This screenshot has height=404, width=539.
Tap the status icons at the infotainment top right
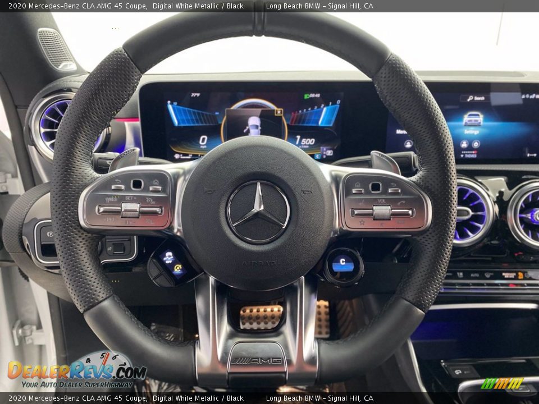pyautogui.click(x=529, y=97)
